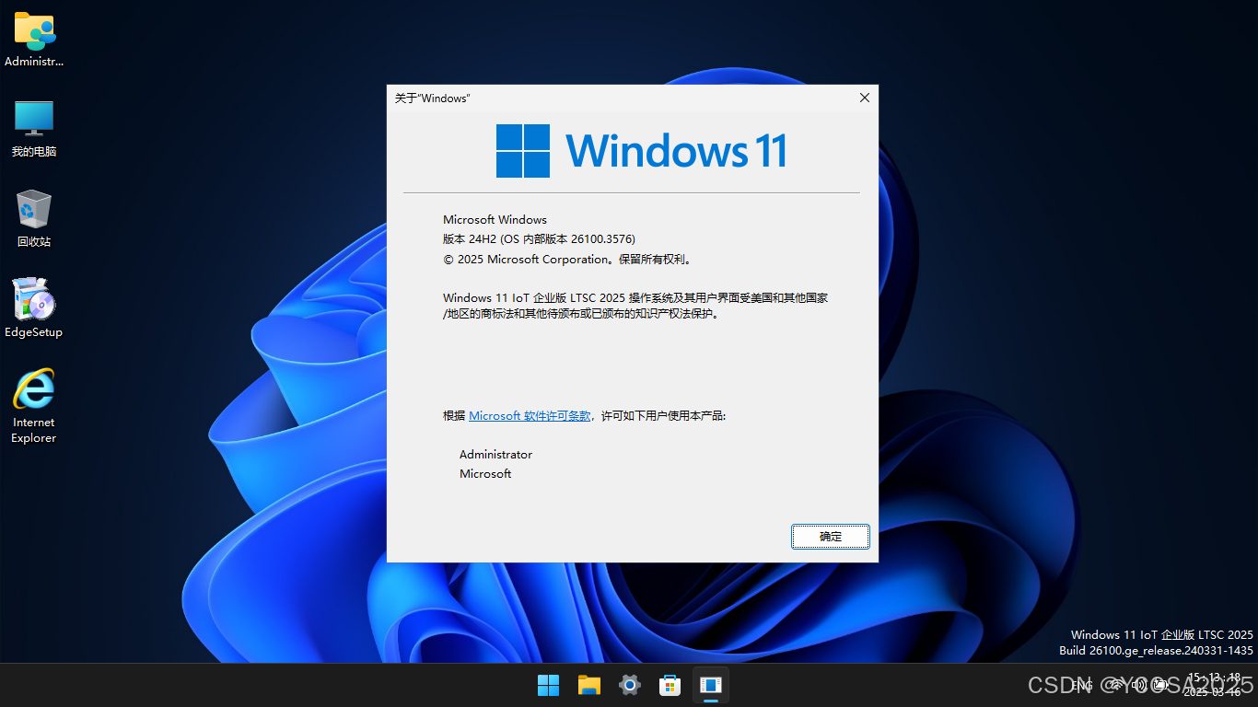Image resolution: width=1258 pixels, height=707 pixels.
Task: Open the taskbar clock and date
Action: click(1213, 685)
